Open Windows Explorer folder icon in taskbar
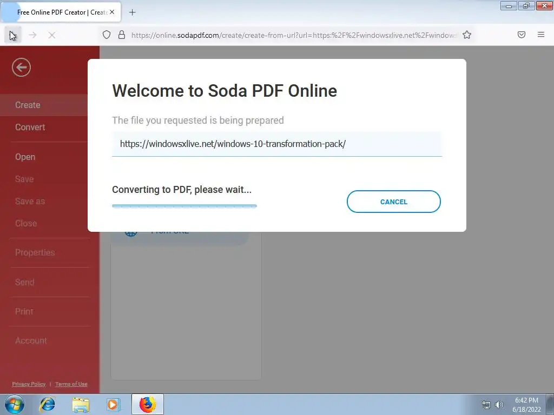This screenshot has height=415, width=554. (81, 404)
